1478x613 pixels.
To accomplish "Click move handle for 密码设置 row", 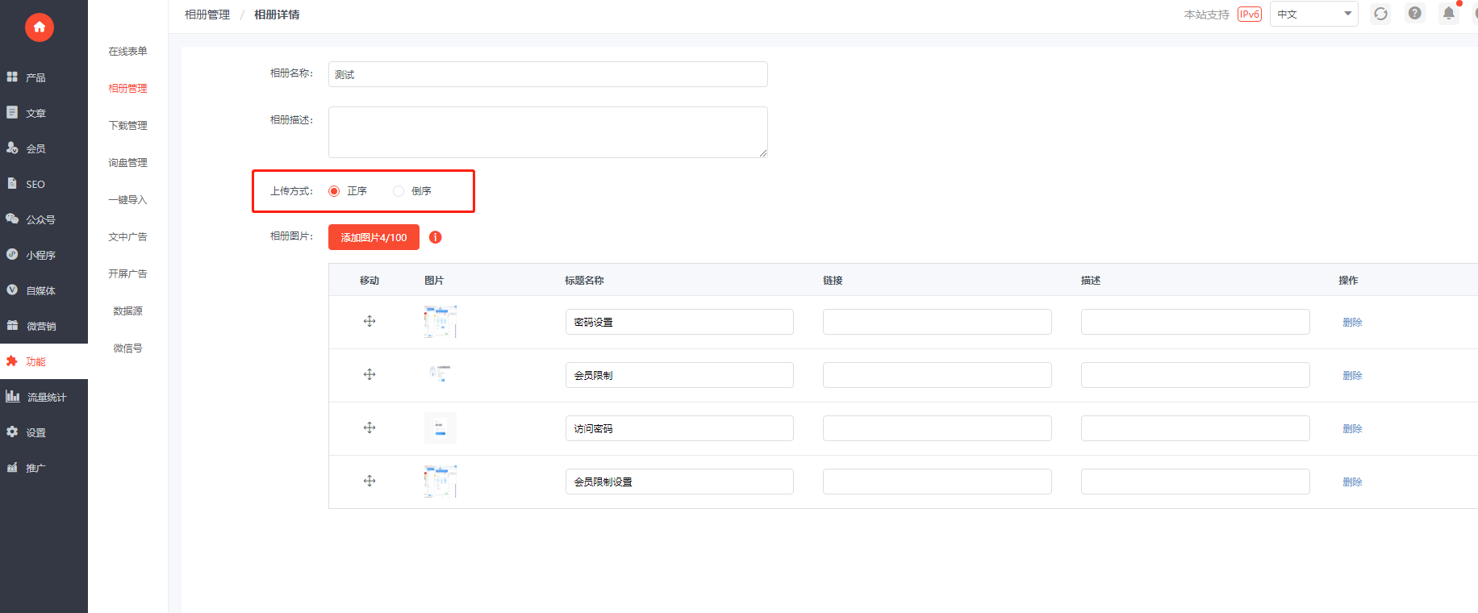I will point(369,321).
